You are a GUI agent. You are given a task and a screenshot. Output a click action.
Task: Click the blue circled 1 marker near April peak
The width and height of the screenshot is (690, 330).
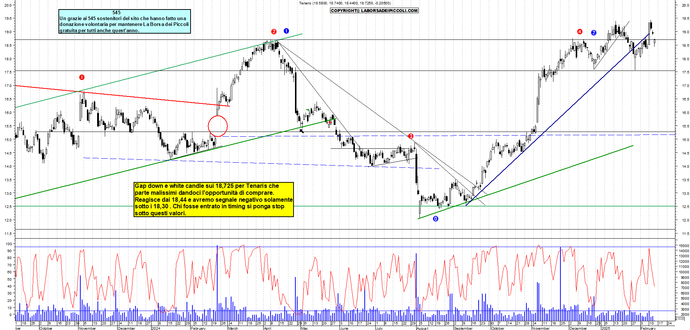click(286, 31)
